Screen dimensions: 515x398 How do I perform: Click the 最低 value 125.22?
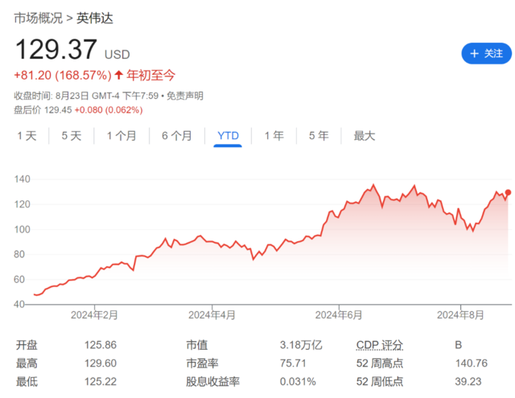pyautogui.click(x=101, y=382)
